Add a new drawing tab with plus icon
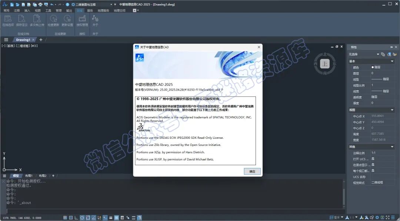400x221 pixels. click(x=41, y=40)
